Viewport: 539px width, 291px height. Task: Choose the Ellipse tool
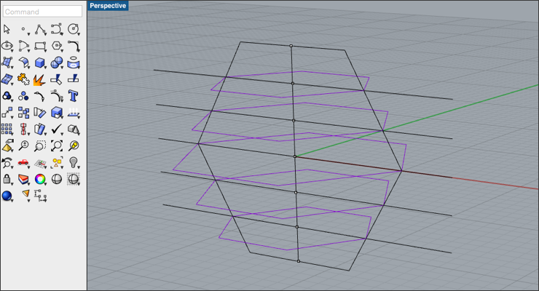[7, 46]
